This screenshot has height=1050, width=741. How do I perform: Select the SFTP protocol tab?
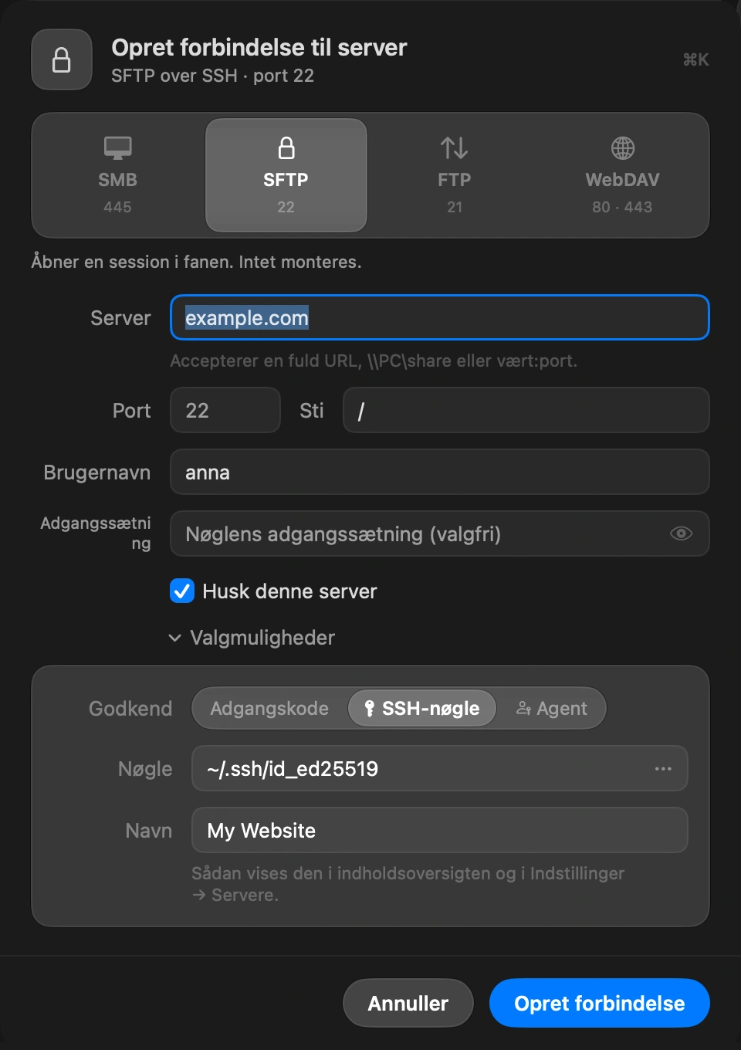(x=286, y=175)
